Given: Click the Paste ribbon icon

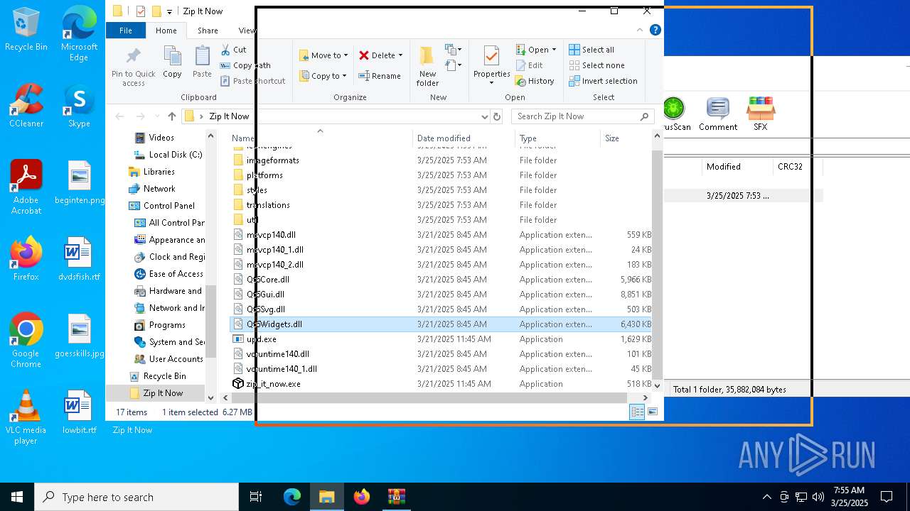Looking at the screenshot, I should (202, 56).
